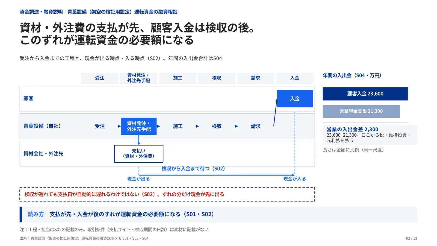Image resolution: width=437 pixels, height=246 pixels.
Task: Select the 長さは金額に比例(同一尺度) caption
Action: coord(353,150)
